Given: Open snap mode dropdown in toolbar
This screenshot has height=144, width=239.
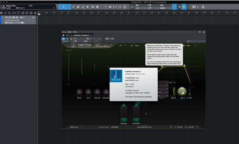Looking at the screenshot, I should pyautogui.click(x=165, y=8).
